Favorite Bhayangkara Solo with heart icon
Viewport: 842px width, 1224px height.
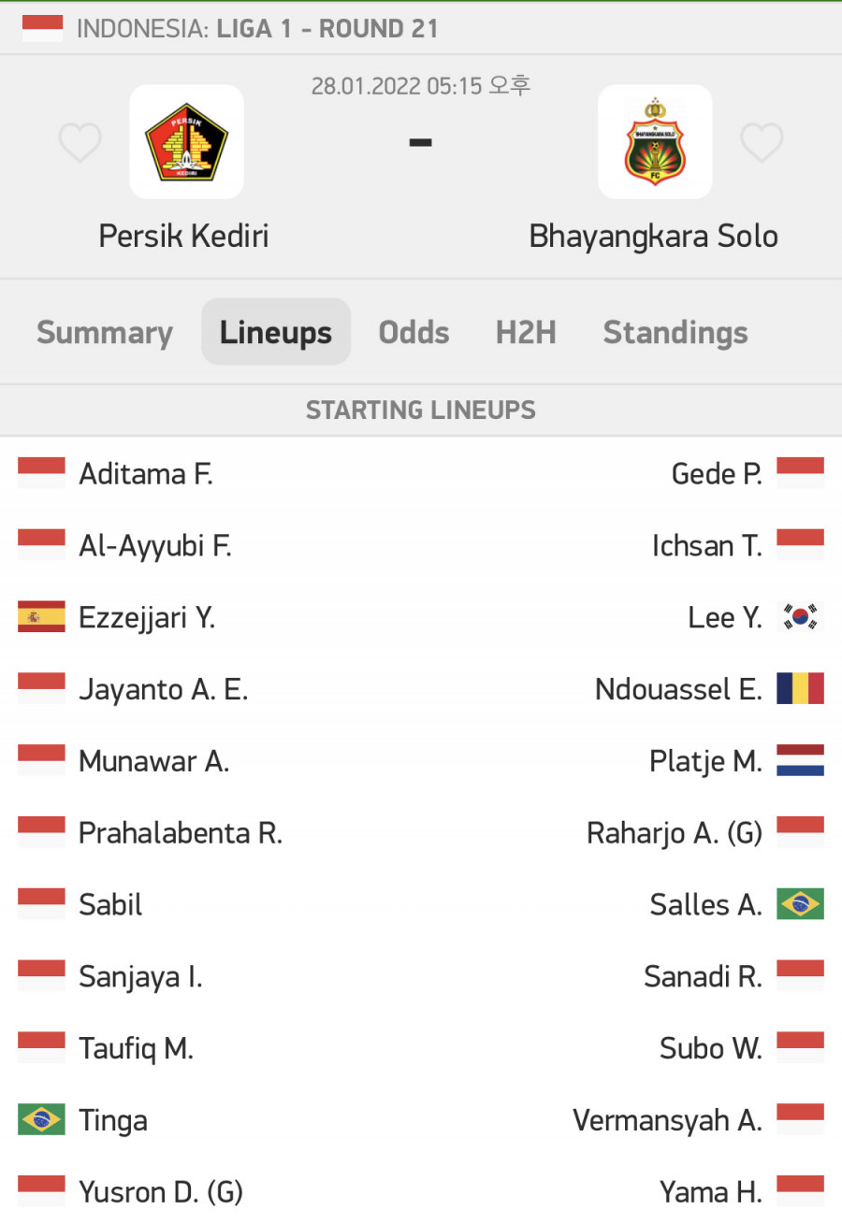[762, 143]
